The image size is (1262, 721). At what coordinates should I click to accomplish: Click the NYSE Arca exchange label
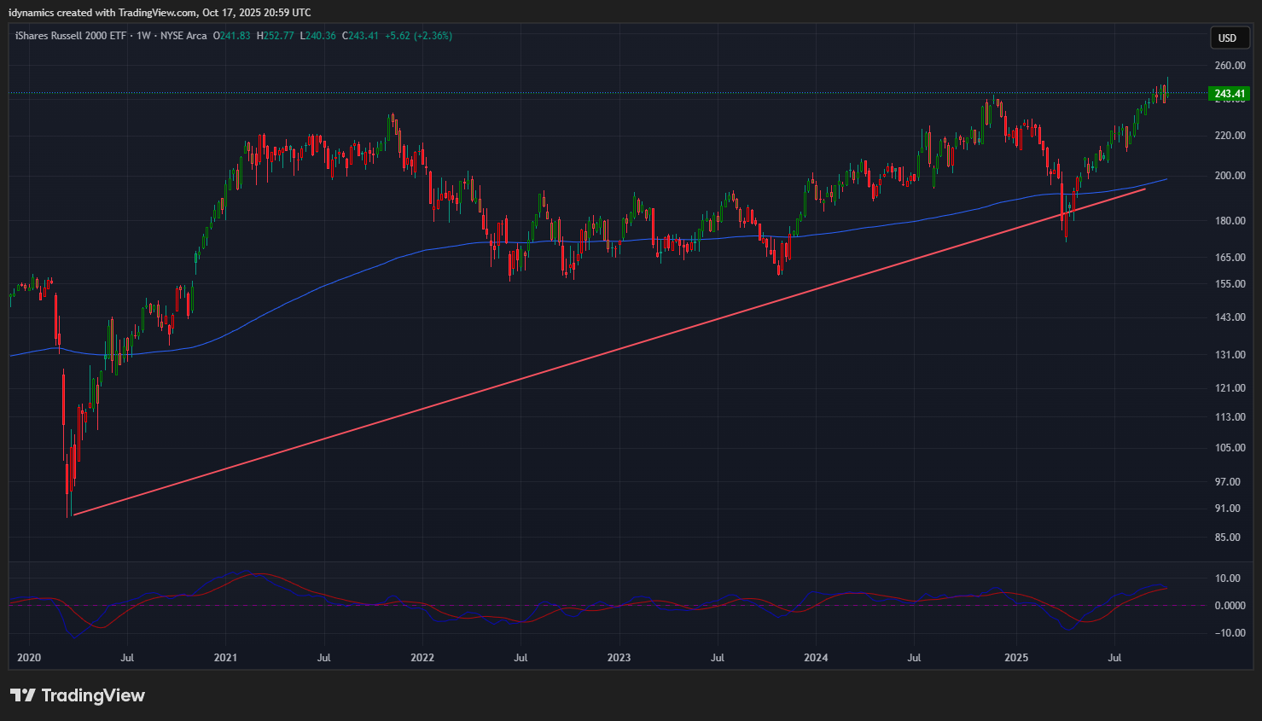(183, 36)
